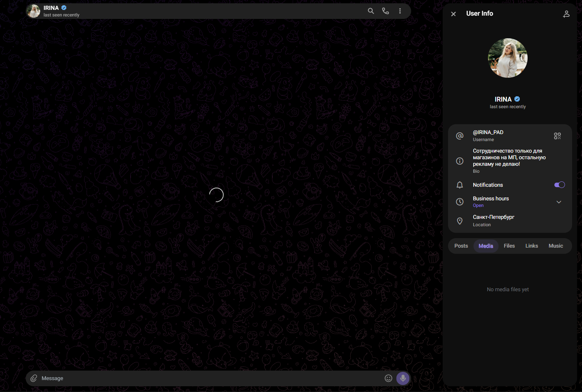Click the Notifications bell icon
The height and width of the screenshot is (392, 582).
tap(460, 185)
